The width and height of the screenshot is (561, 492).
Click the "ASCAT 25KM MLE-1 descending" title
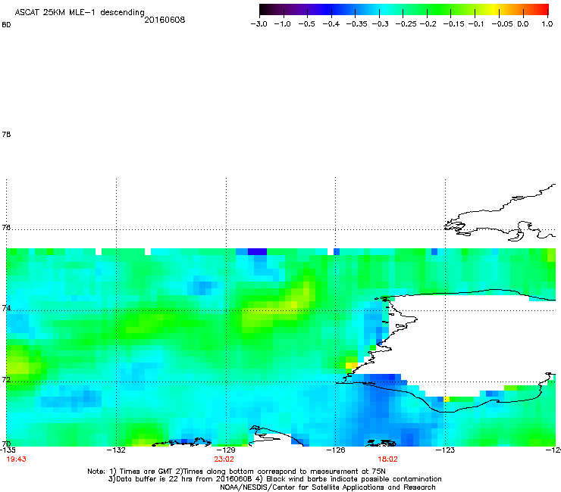coord(80,13)
